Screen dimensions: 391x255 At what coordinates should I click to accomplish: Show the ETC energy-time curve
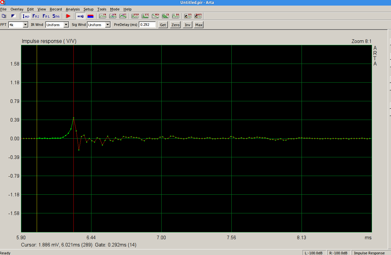pyautogui.click(x=145, y=16)
